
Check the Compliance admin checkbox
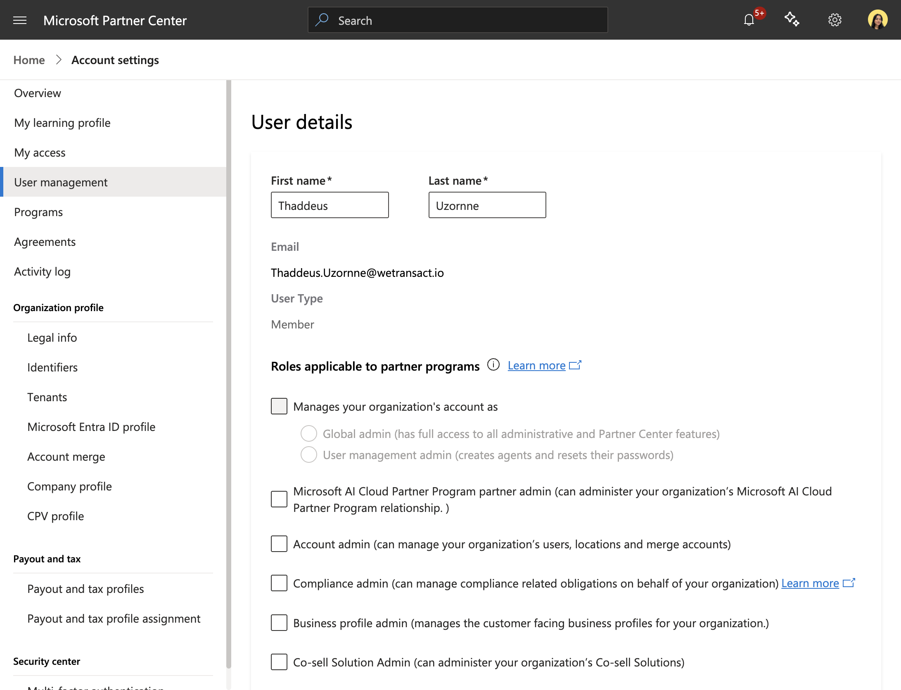pos(279,583)
